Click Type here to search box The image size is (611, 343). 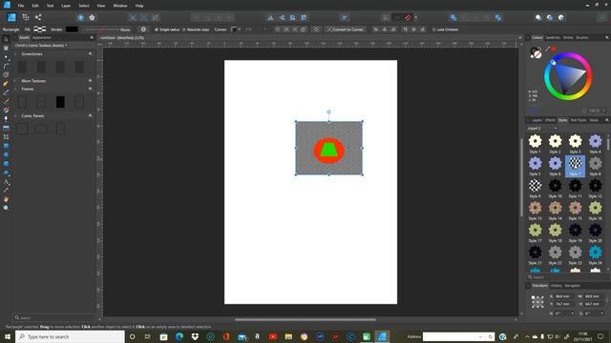pyautogui.click(x=70, y=336)
